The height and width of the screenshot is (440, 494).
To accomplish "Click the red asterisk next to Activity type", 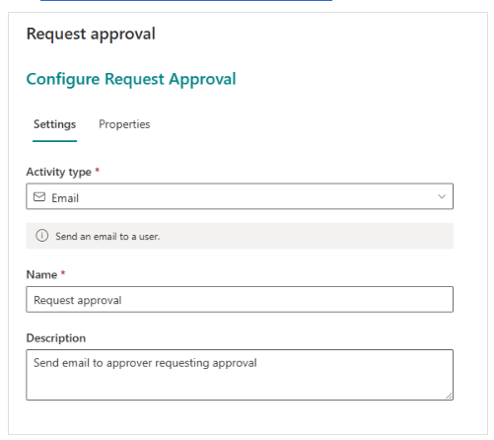I will (98, 171).
